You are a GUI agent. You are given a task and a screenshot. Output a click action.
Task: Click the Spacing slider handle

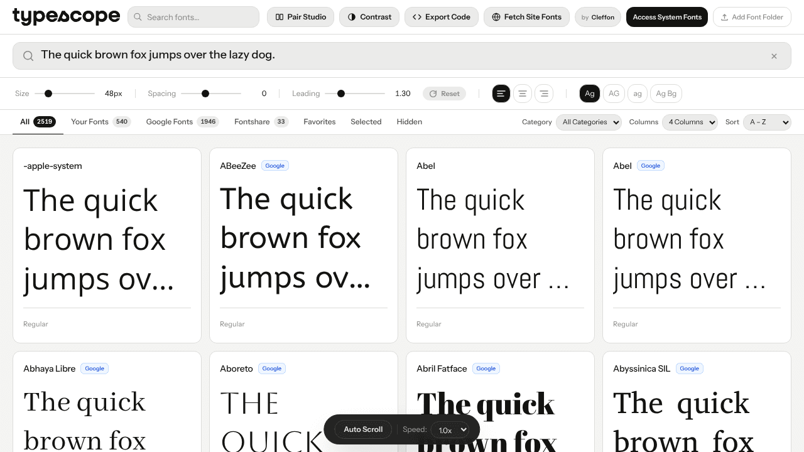(205, 94)
